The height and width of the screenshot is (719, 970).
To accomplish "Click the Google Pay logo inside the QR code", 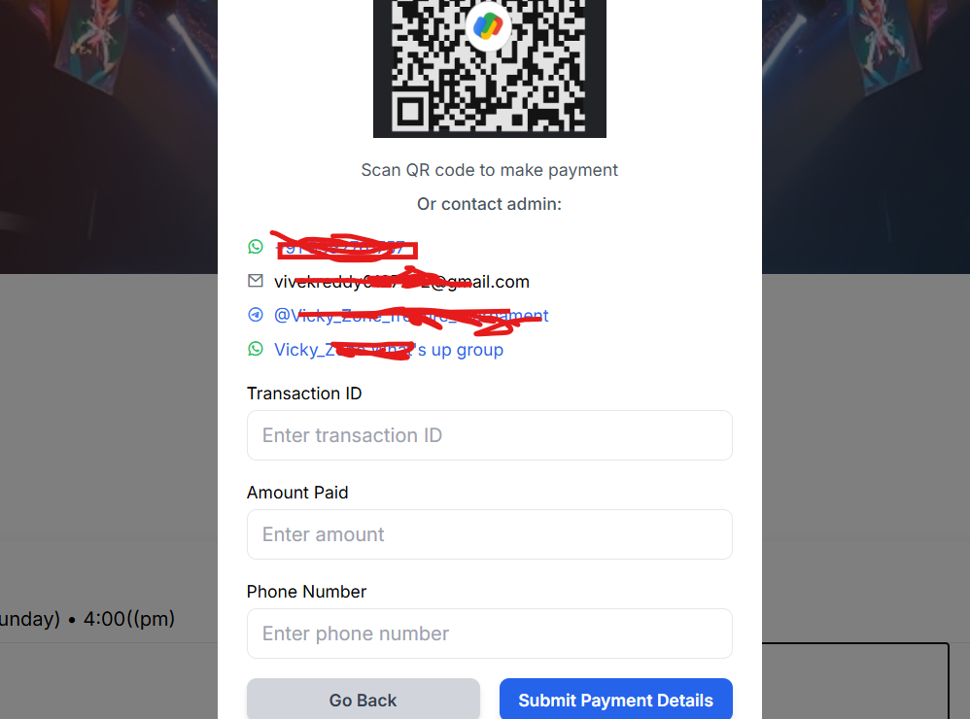I will (x=489, y=25).
